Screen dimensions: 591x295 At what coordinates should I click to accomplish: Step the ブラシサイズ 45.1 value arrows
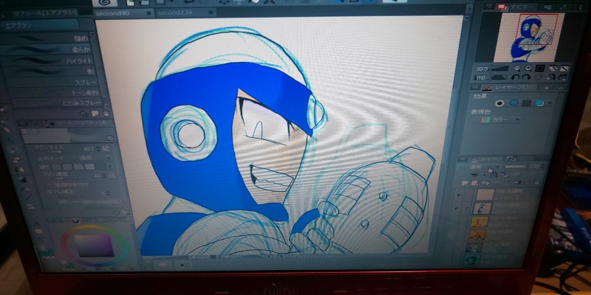[98, 149]
